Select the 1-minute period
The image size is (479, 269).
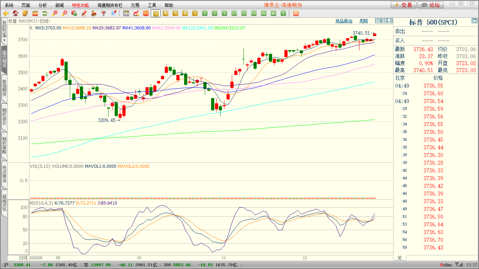pyautogui.click(x=205, y=13)
